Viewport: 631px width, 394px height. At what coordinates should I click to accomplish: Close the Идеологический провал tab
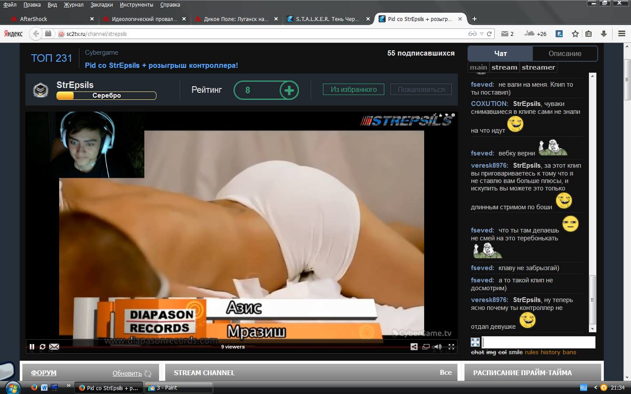tap(184, 19)
